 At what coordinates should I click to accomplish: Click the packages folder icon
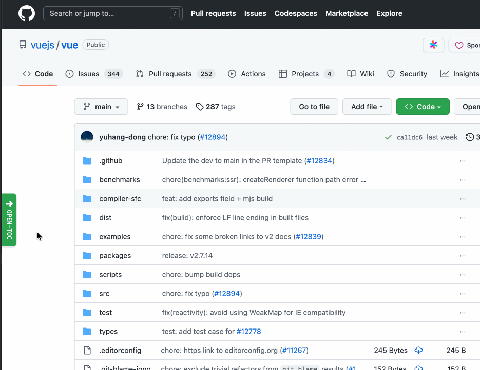(87, 255)
